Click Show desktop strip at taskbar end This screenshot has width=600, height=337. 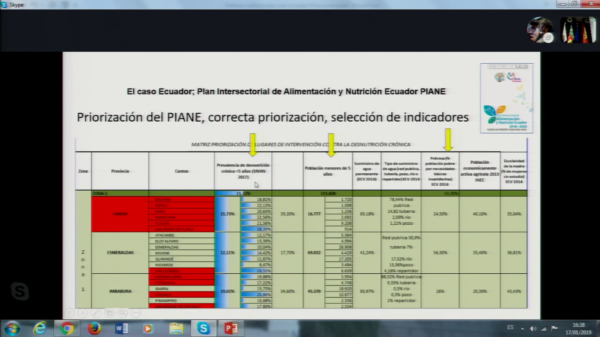point(597,329)
